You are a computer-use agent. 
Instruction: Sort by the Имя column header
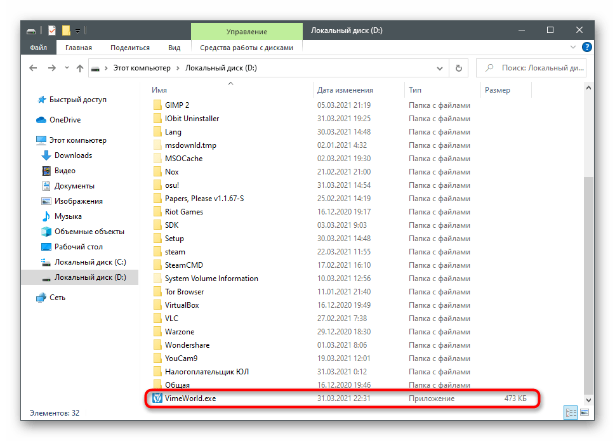point(159,89)
